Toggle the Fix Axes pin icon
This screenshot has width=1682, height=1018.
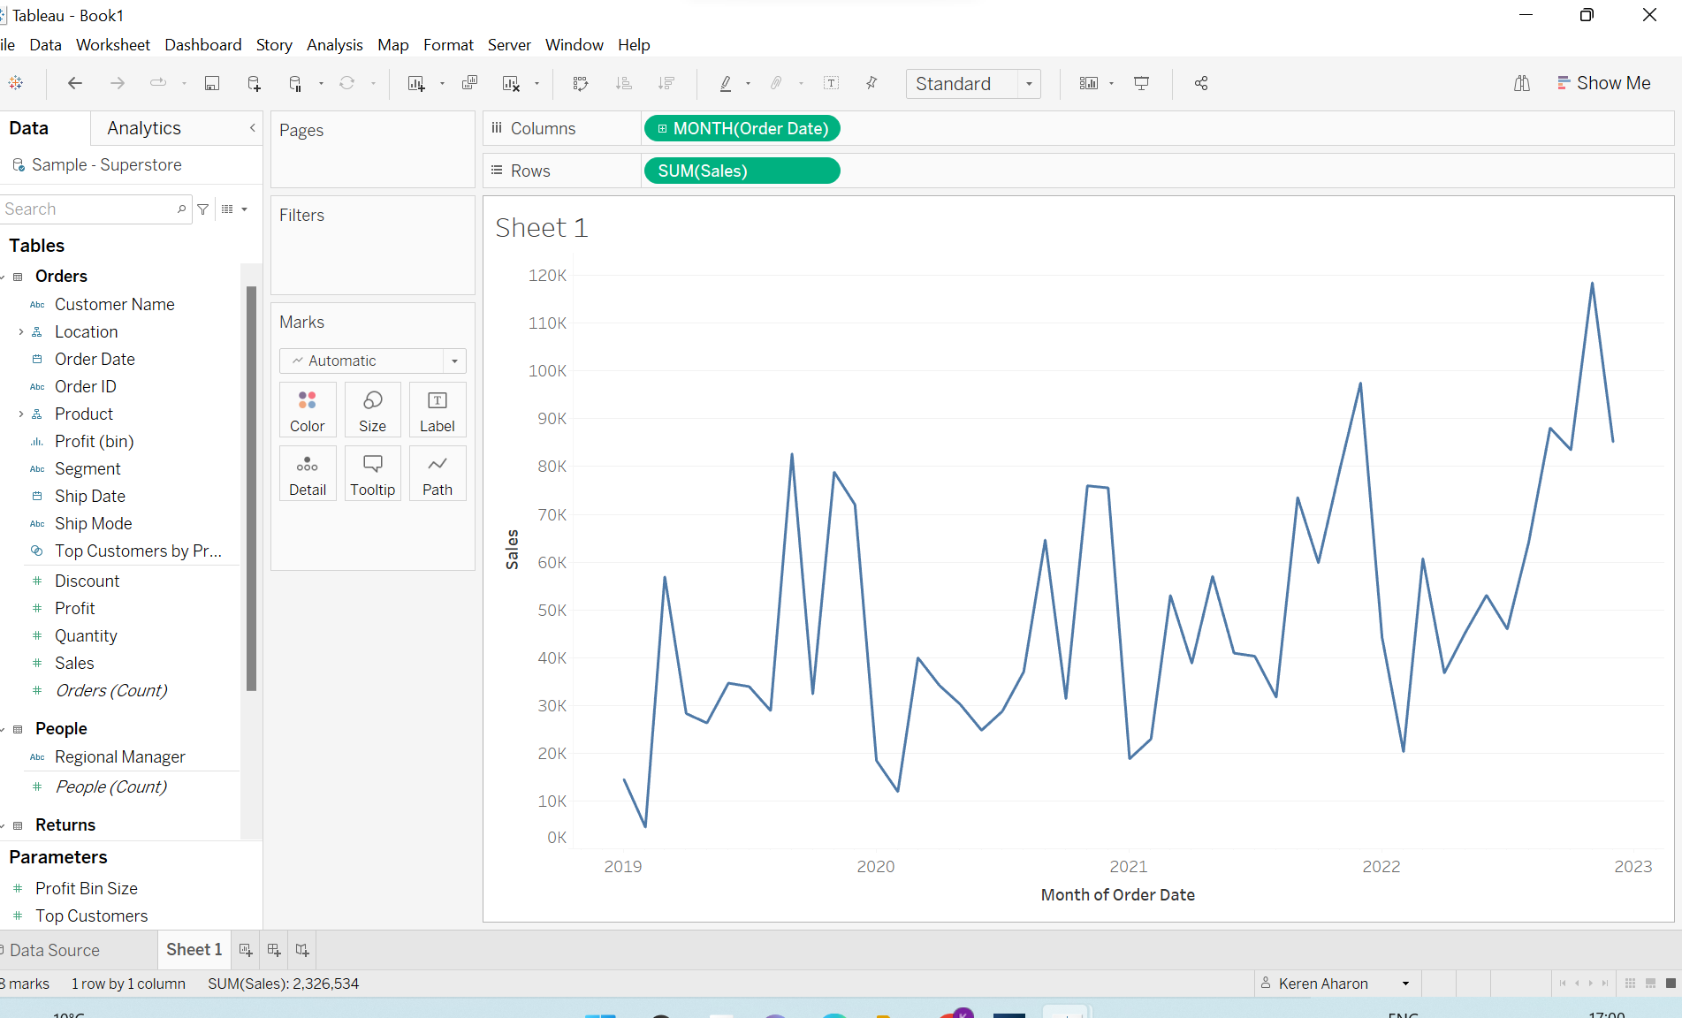[x=871, y=83]
